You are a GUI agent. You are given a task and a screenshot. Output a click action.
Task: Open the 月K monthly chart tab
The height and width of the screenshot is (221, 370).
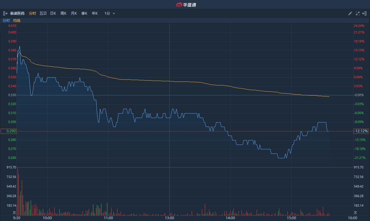[74, 13]
